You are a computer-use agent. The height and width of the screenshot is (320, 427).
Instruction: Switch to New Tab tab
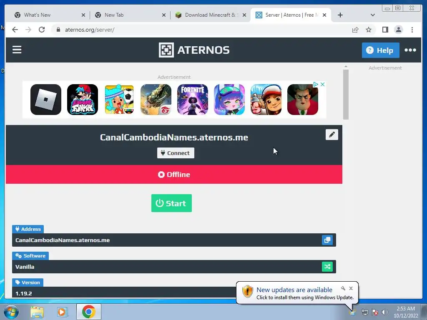tap(130, 15)
